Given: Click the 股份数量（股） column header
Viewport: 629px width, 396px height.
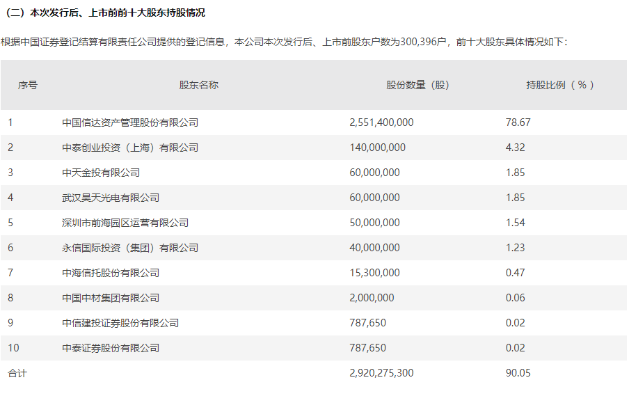Looking at the screenshot, I should [417, 85].
